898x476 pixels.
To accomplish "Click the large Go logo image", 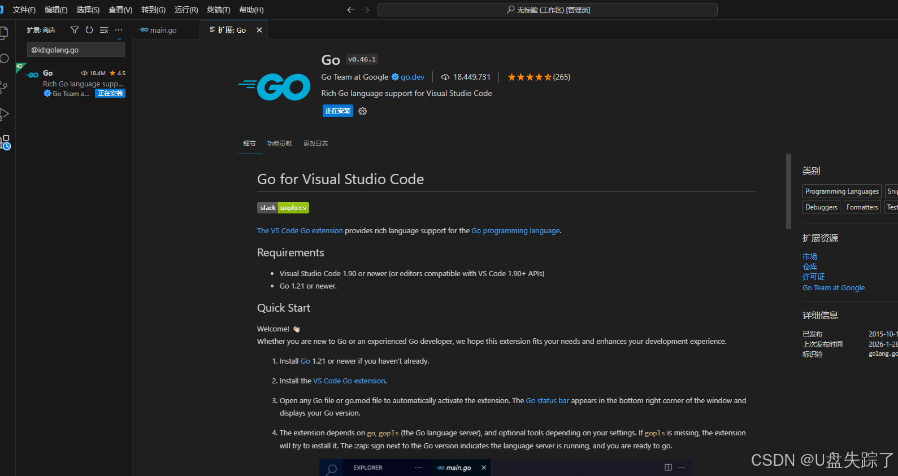I will (x=274, y=86).
